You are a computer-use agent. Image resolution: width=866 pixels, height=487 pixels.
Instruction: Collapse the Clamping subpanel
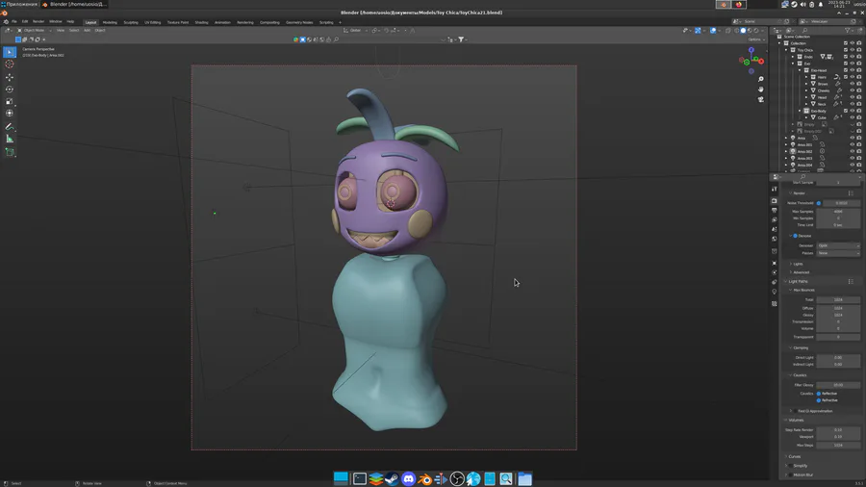[x=800, y=347]
